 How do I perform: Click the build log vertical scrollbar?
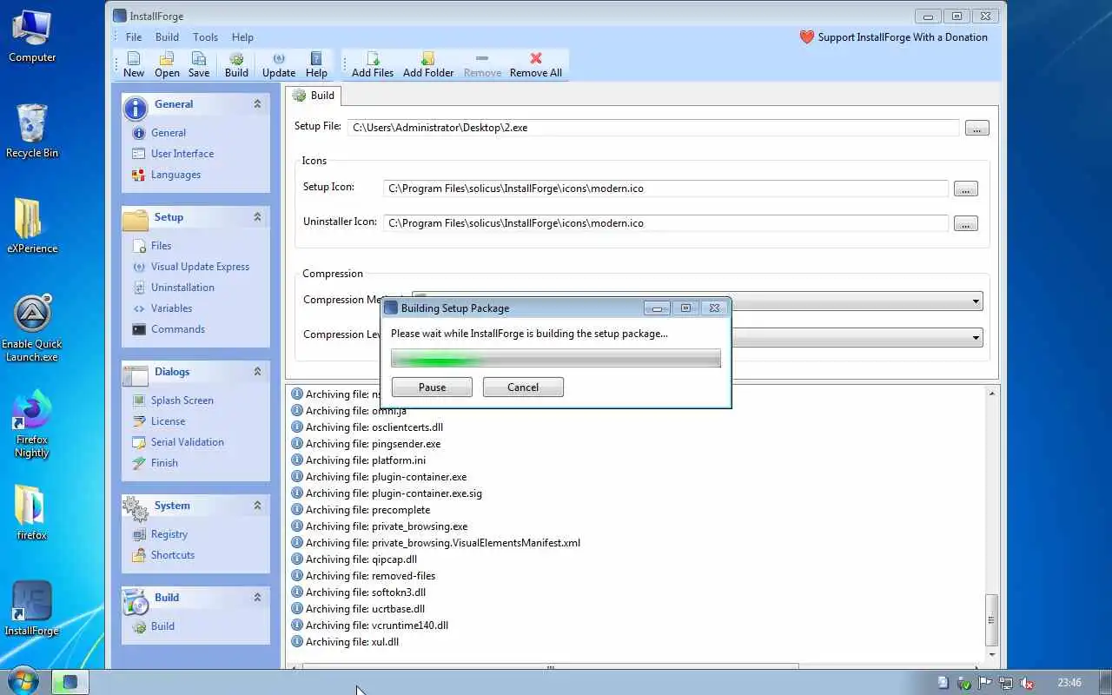tap(991, 619)
